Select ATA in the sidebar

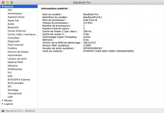click(10, 10)
